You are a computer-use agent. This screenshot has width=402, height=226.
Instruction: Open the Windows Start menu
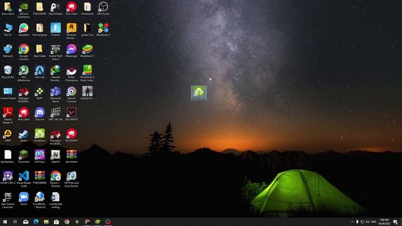click(x=5, y=222)
